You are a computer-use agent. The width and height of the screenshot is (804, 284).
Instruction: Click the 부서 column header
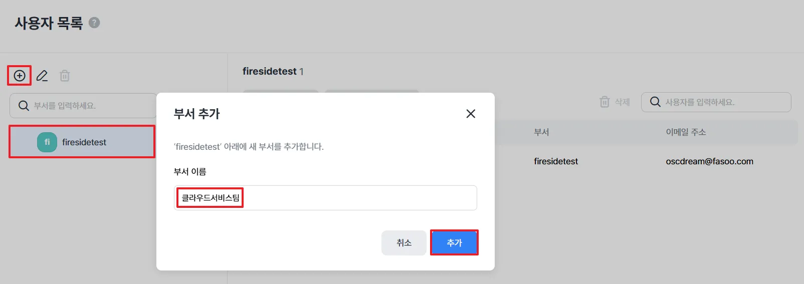541,132
